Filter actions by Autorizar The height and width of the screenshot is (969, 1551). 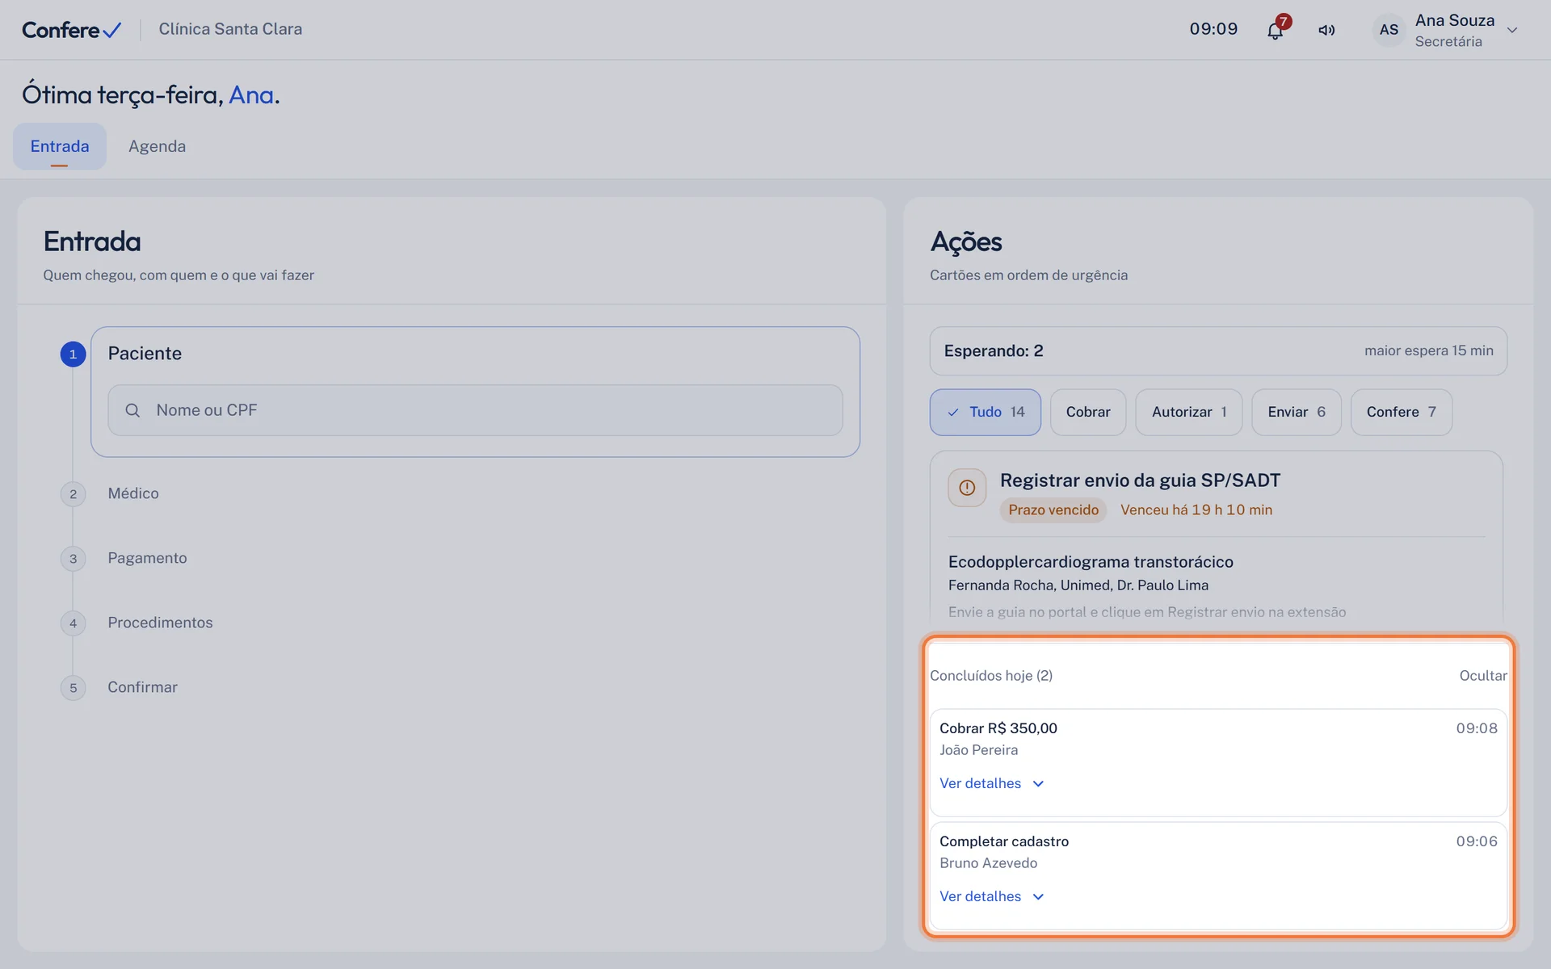1189,412
